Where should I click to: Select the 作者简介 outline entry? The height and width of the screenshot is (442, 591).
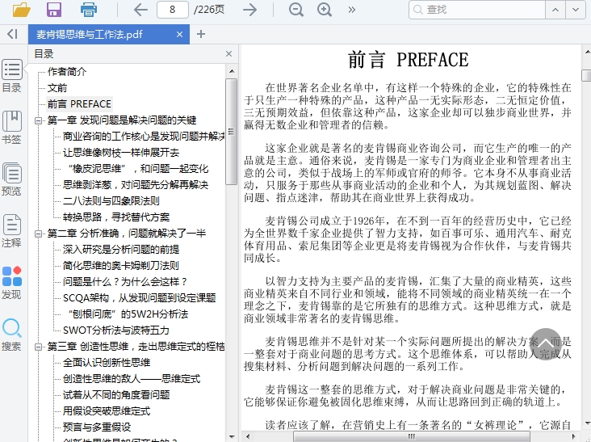67,72
